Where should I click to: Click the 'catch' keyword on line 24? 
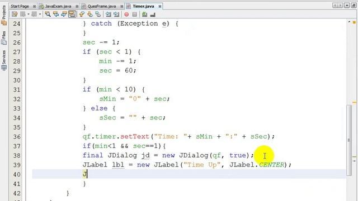[x=101, y=23]
